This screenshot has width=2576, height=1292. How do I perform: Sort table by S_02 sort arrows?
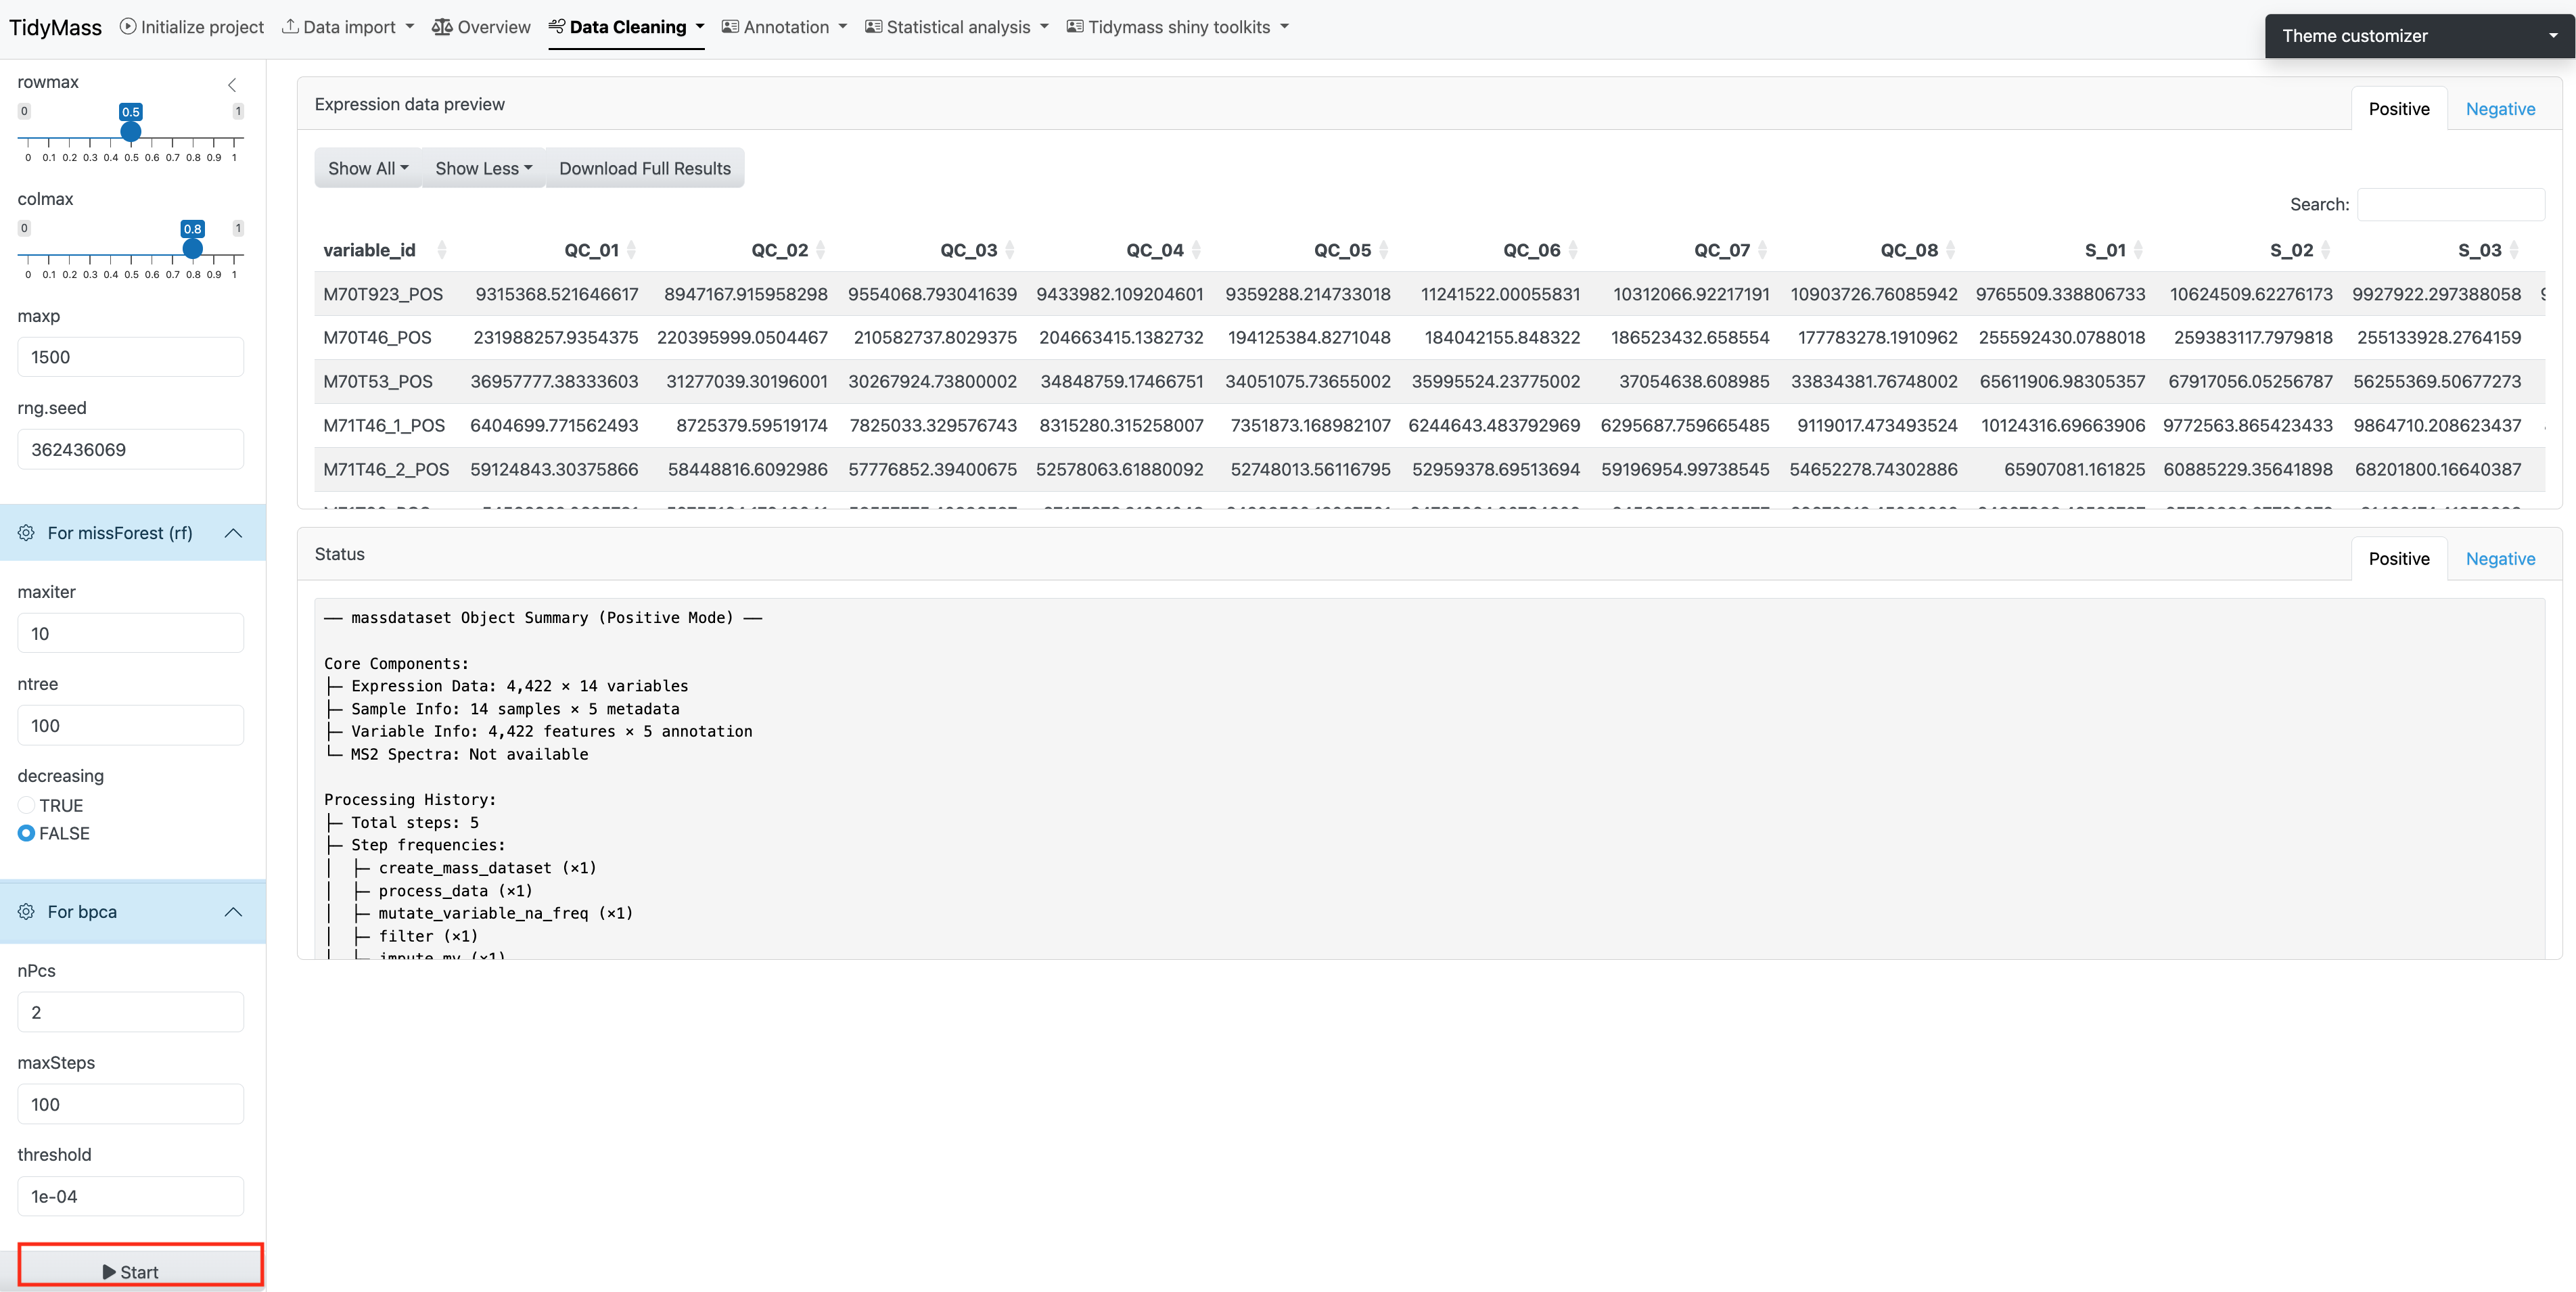[2325, 250]
